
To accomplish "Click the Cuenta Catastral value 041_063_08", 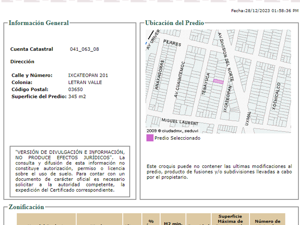I will (x=84, y=49).
